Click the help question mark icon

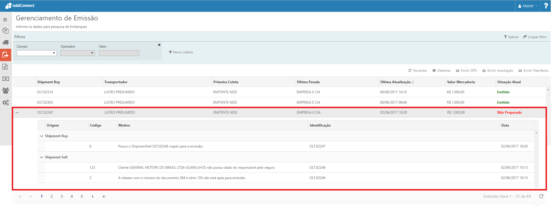click(546, 6)
